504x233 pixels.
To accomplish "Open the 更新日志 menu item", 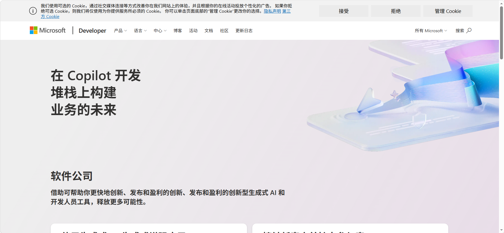I will point(244,31).
